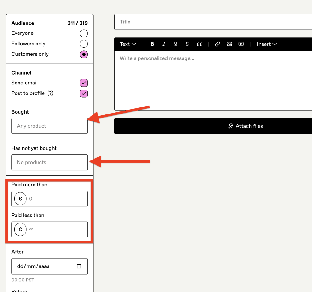Disable Post to profile checkbox
The width and height of the screenshot is (312, 292).
pos(84,93)
